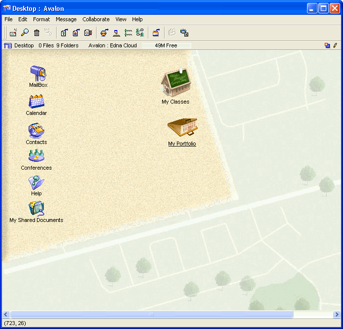
Task: Open My Shared Documents folder icon
Action: point(36,209)
